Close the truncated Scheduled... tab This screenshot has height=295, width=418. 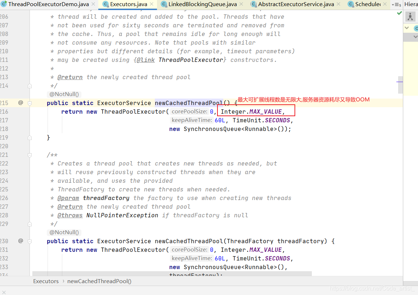tap(385, 4)
